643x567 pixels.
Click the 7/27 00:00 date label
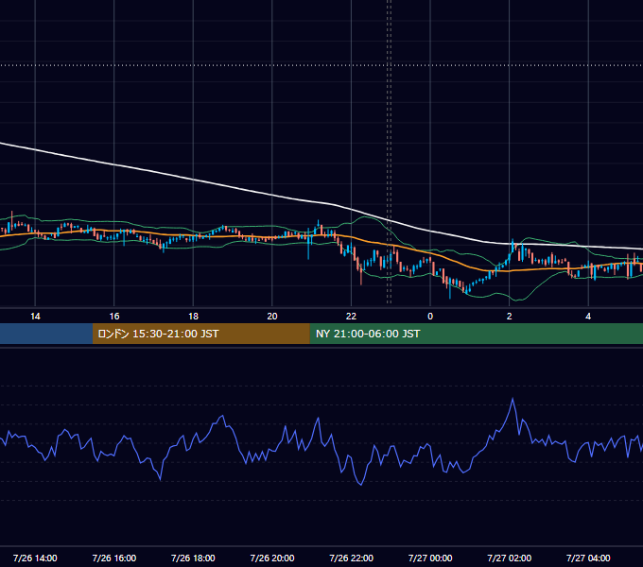[x=430, y=558]
